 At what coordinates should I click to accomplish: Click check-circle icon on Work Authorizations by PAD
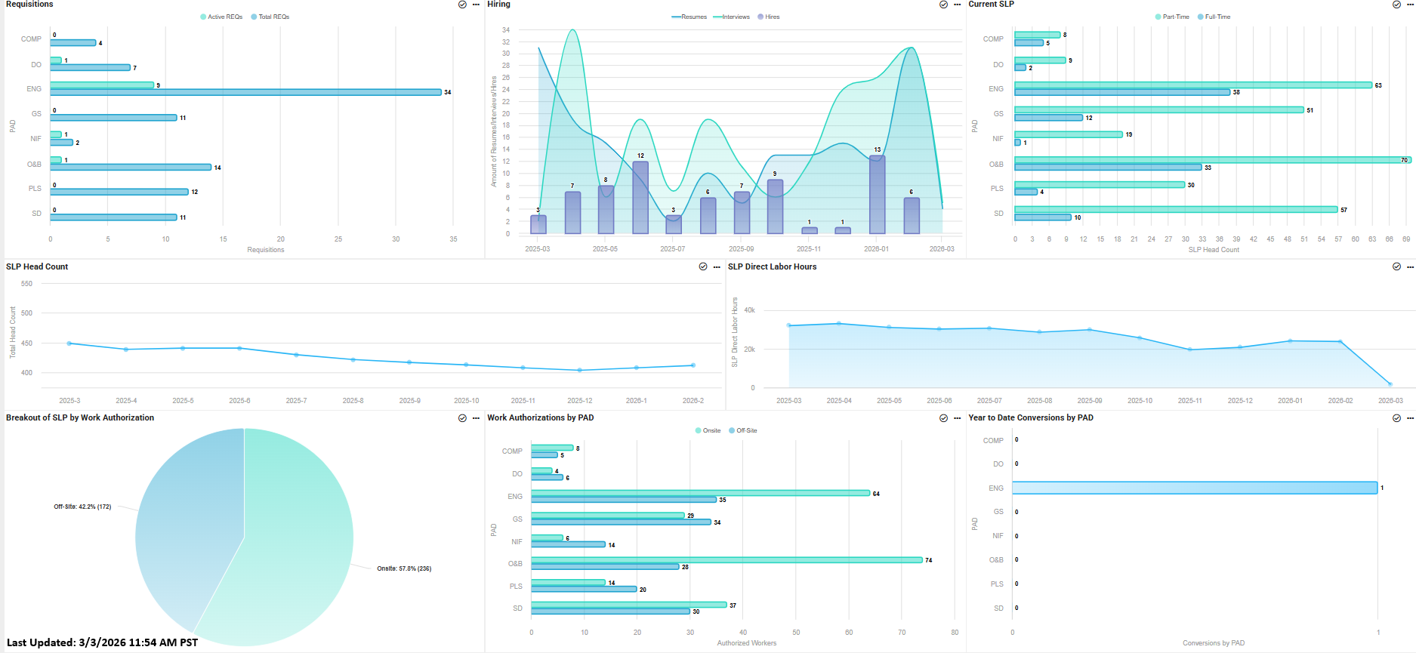click(943, 418)
